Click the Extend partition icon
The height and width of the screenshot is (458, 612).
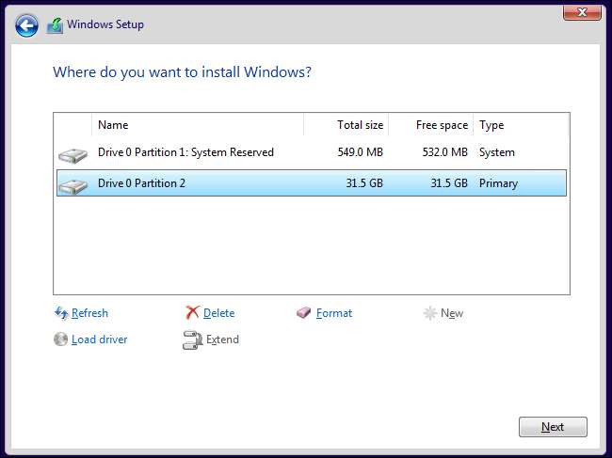pos(192,340)
